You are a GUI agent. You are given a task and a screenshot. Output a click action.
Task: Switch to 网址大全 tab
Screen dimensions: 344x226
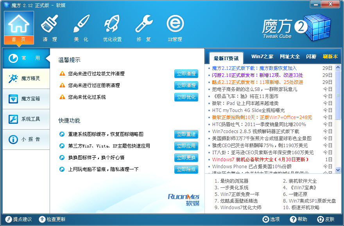[290, 57]
